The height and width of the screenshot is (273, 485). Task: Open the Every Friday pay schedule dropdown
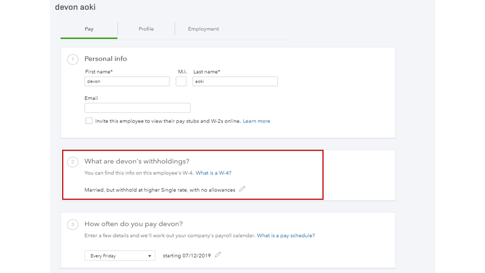119,256
